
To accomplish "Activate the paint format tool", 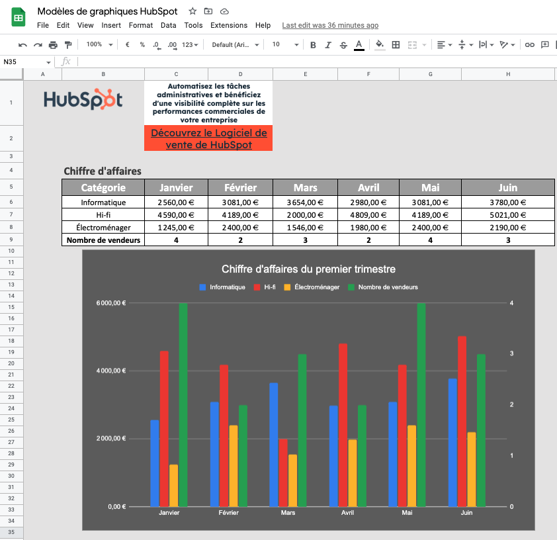I will click(x=68, y=45).
